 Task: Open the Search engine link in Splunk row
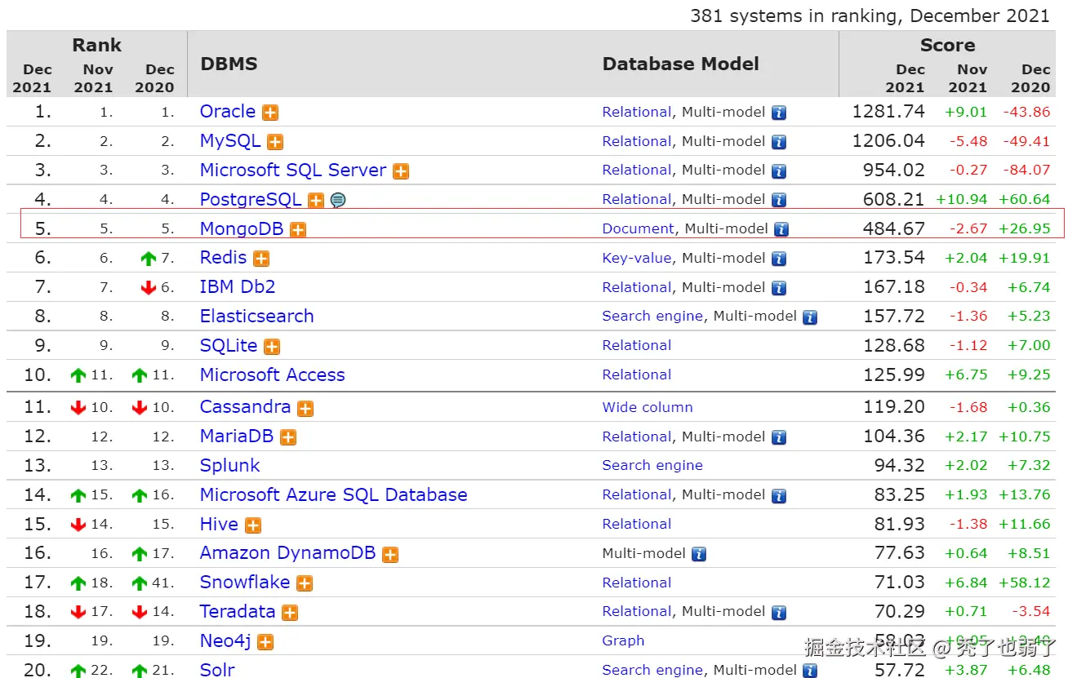click(652, 465)
